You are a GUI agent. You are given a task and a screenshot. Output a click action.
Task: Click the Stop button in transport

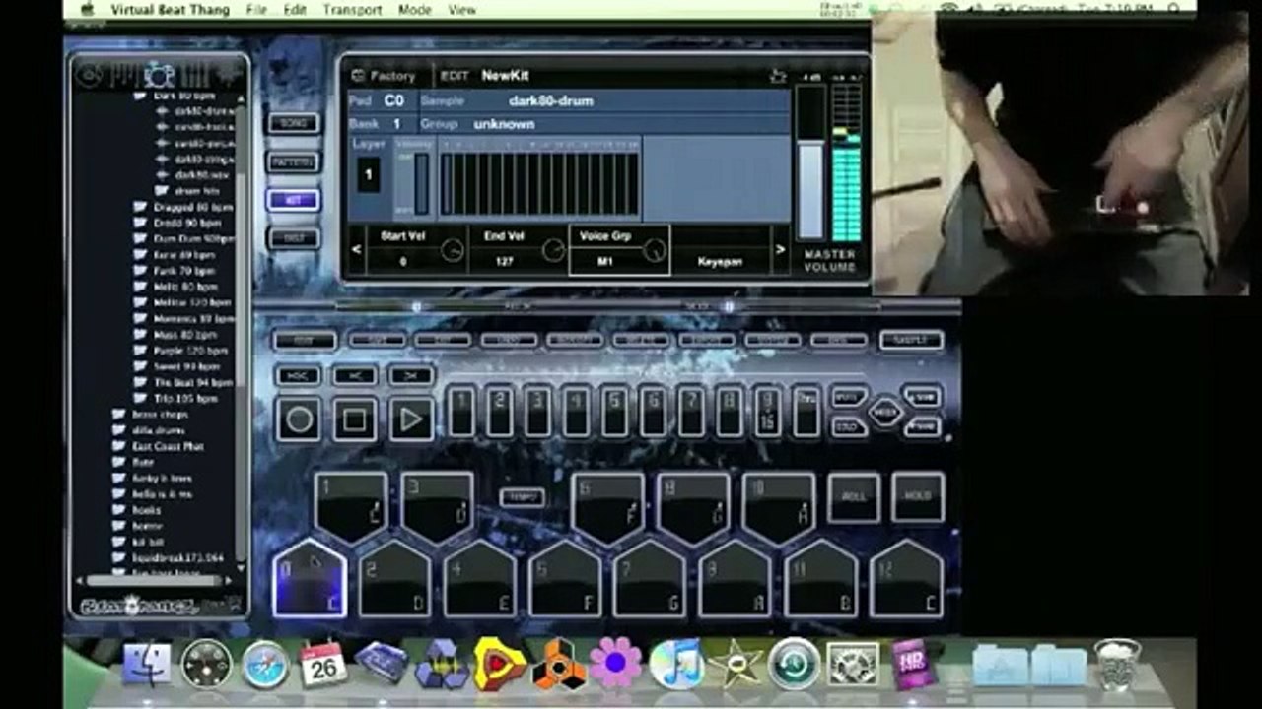tap(354, 419)
